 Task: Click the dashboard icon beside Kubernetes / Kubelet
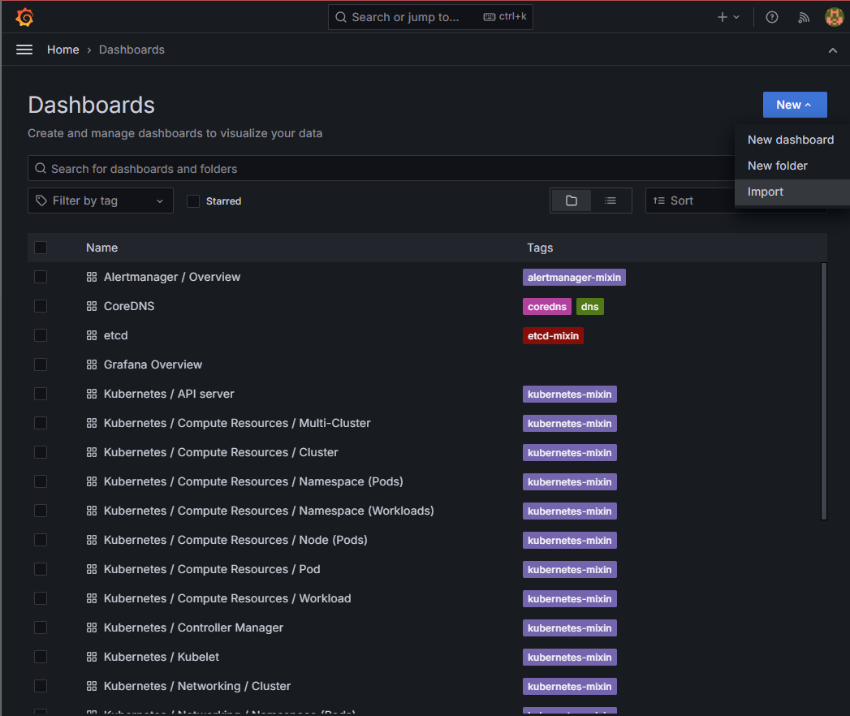(92, 657)
